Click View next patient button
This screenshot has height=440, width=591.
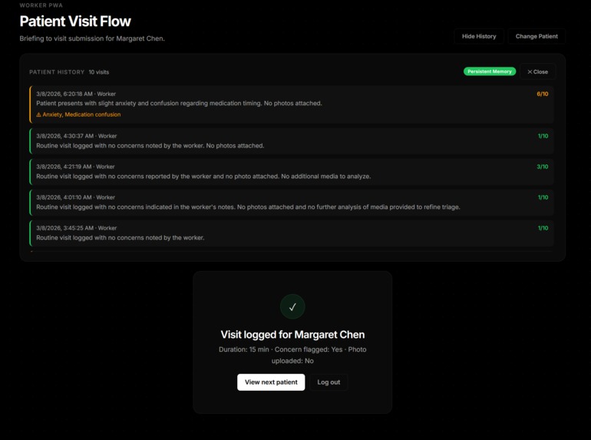click(271, 382)
